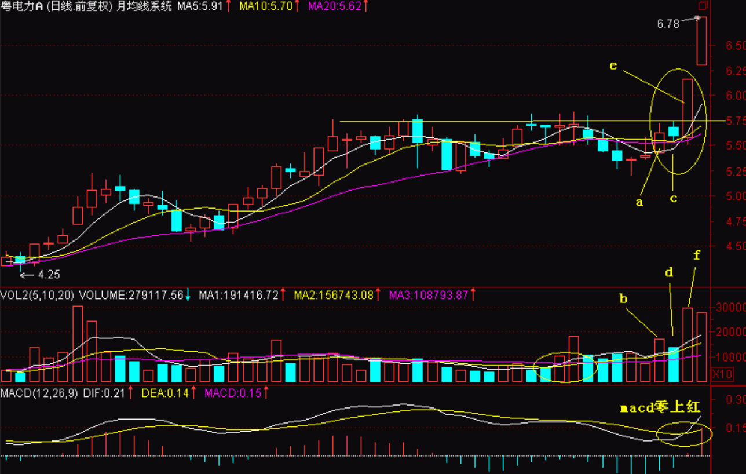This screenshot has height=474, width=746.
Task: Click the X10 volume multiplier box
Action: coord(722,374)
